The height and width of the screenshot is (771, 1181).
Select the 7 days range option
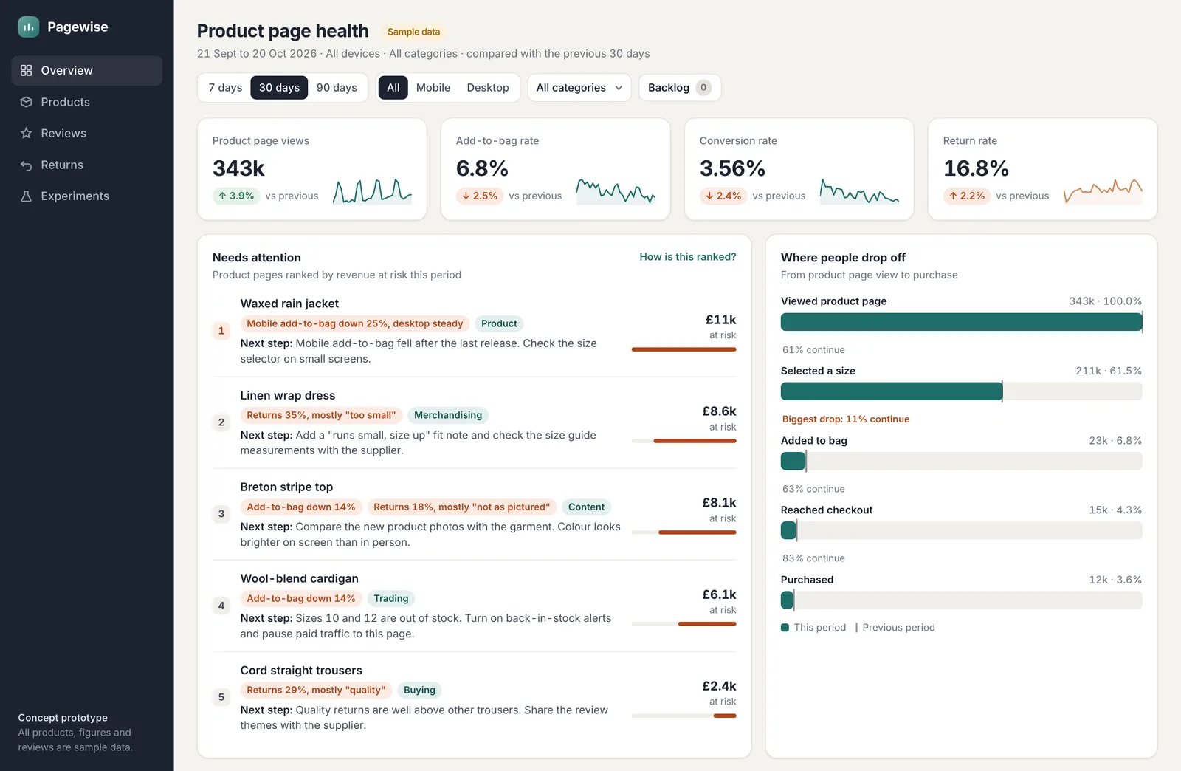(225, 88)
